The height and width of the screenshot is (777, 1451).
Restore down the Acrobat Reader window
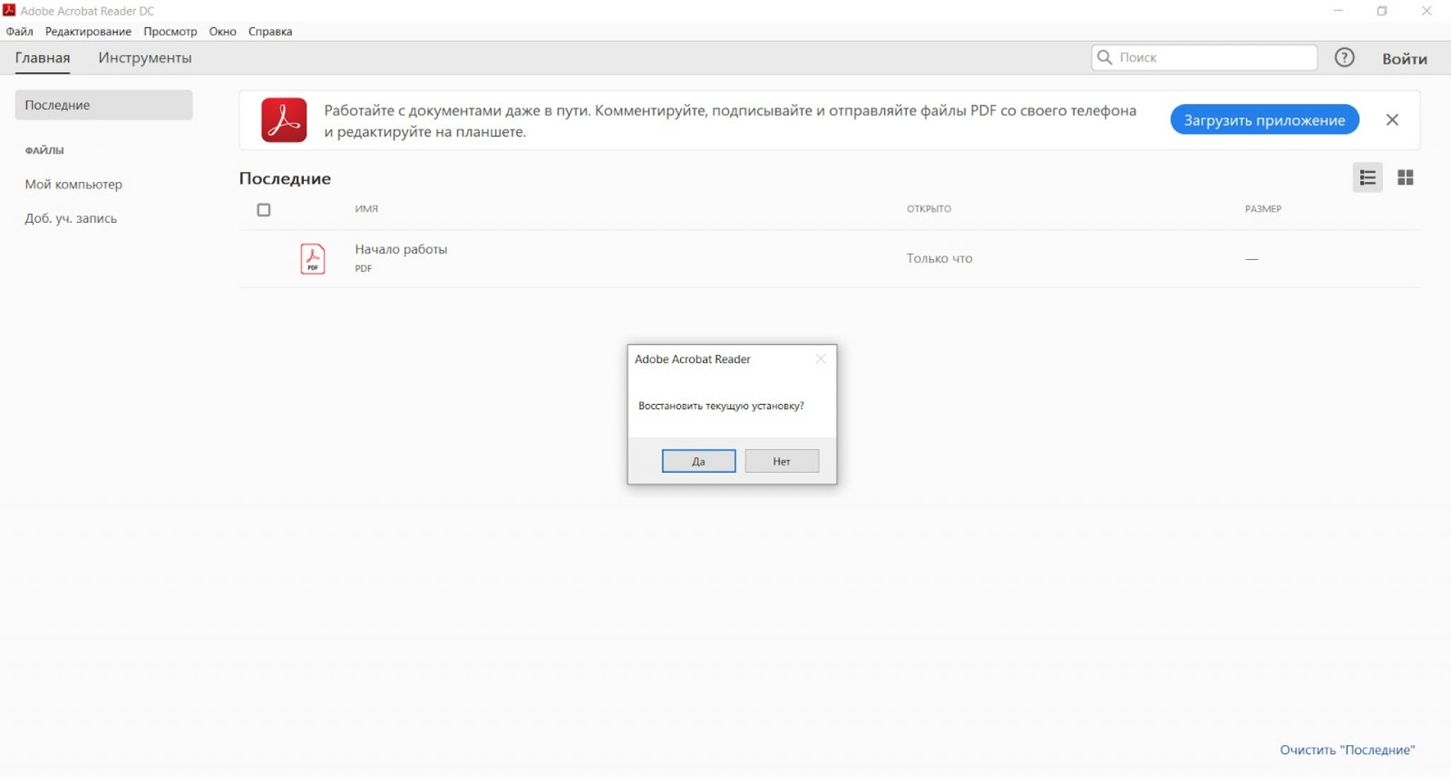[1382, 11]
